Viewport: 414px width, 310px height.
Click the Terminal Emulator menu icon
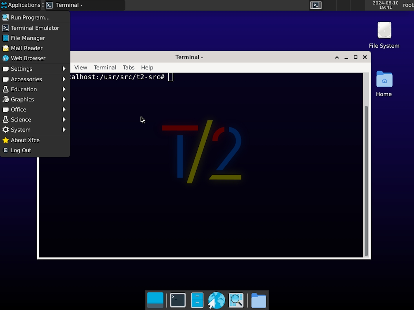[6, 28]
